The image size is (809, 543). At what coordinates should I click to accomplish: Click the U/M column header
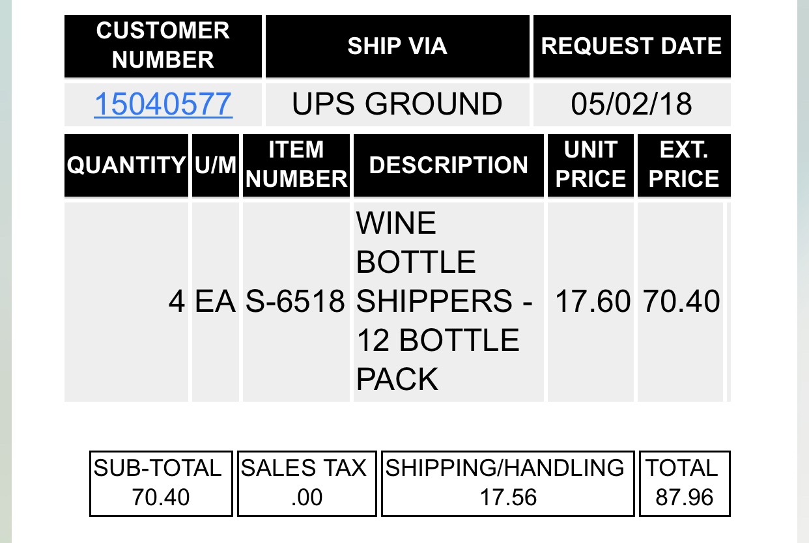point(216,165)
